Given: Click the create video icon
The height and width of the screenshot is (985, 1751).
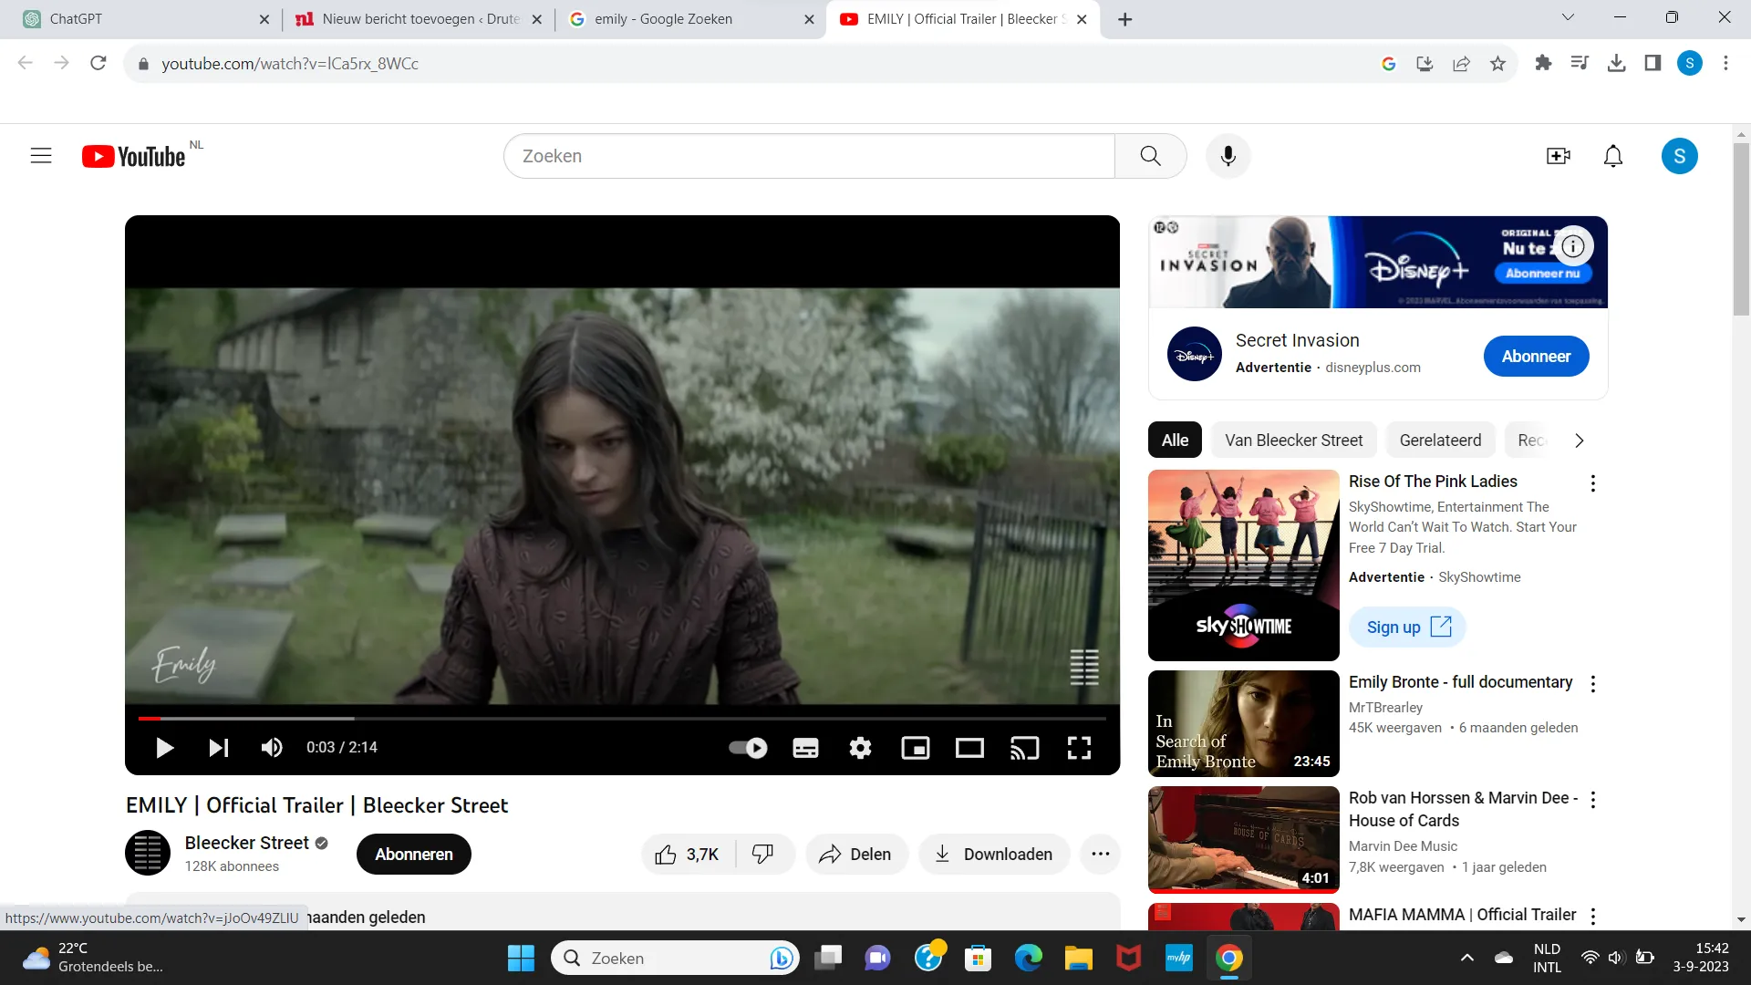Looking at the screenshot, I should point(1558,156).
